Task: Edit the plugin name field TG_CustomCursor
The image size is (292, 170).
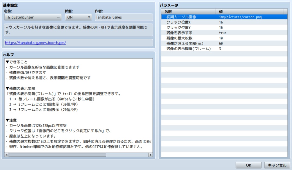Action: click(x=29, y=17)
